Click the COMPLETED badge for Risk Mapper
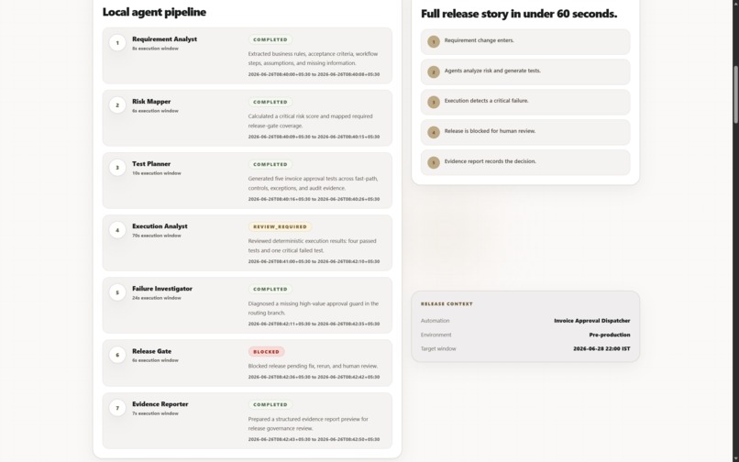The width and height of the screenshot is (739, 462). click(x=270, y=102)
